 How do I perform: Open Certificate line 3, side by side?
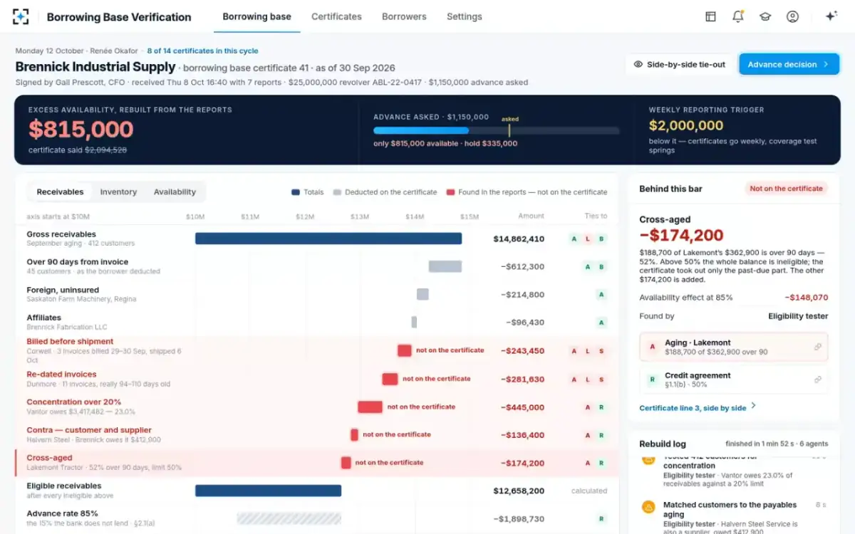[698, 407]
